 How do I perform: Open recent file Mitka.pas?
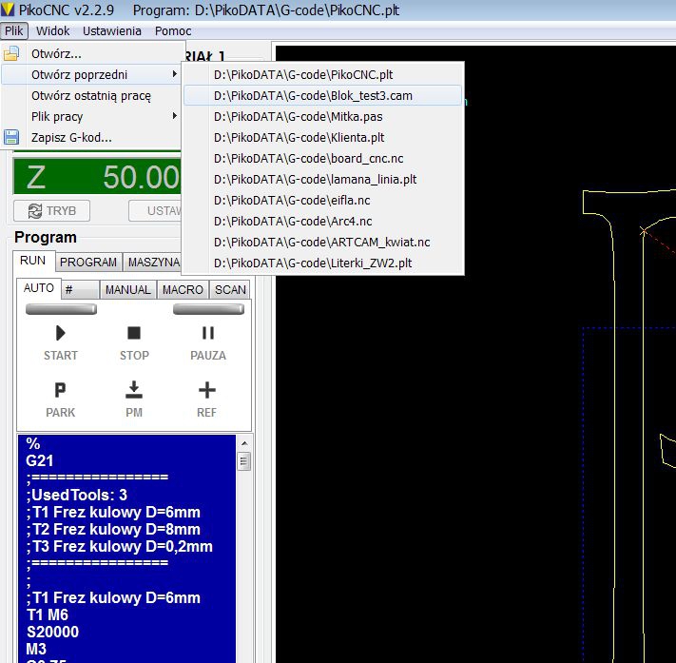click(x=322, y=116)
